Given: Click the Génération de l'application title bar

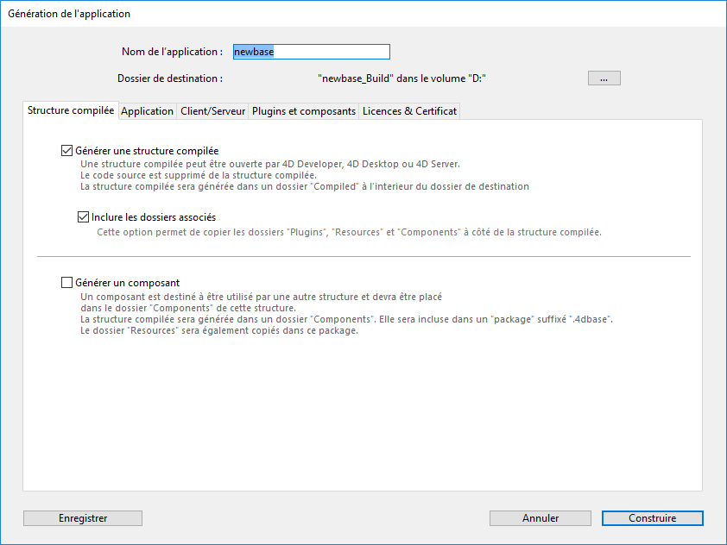Looking at the screenshot, I should click(69, 14).
